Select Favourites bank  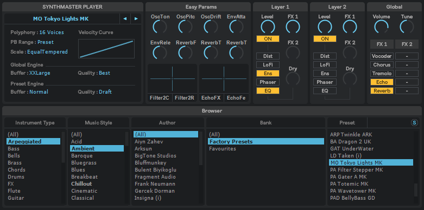click(266, 148)
